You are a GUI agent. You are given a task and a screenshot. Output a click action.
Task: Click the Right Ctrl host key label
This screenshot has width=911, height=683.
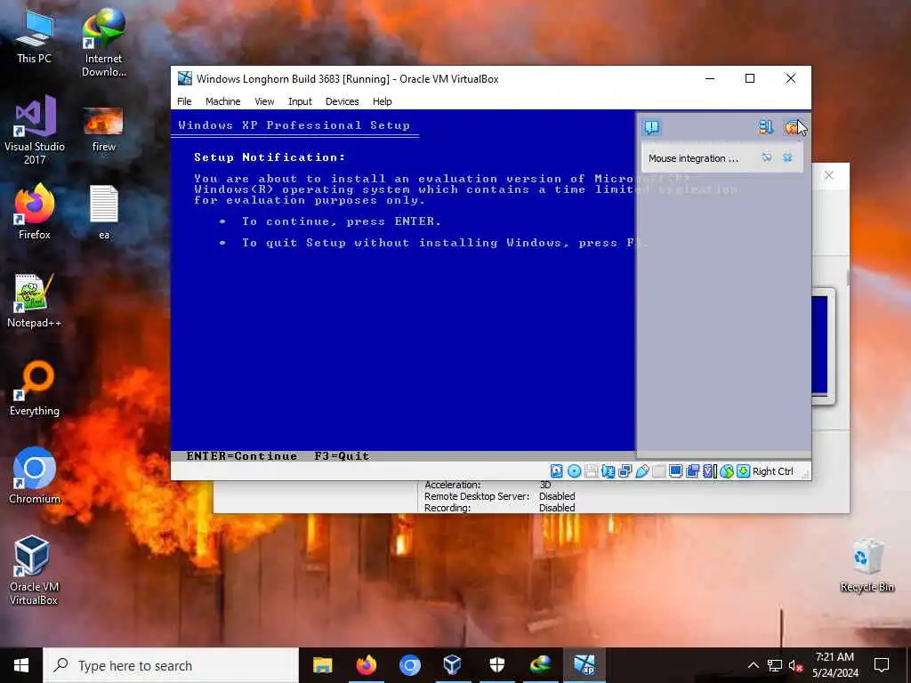click(773, 471)
